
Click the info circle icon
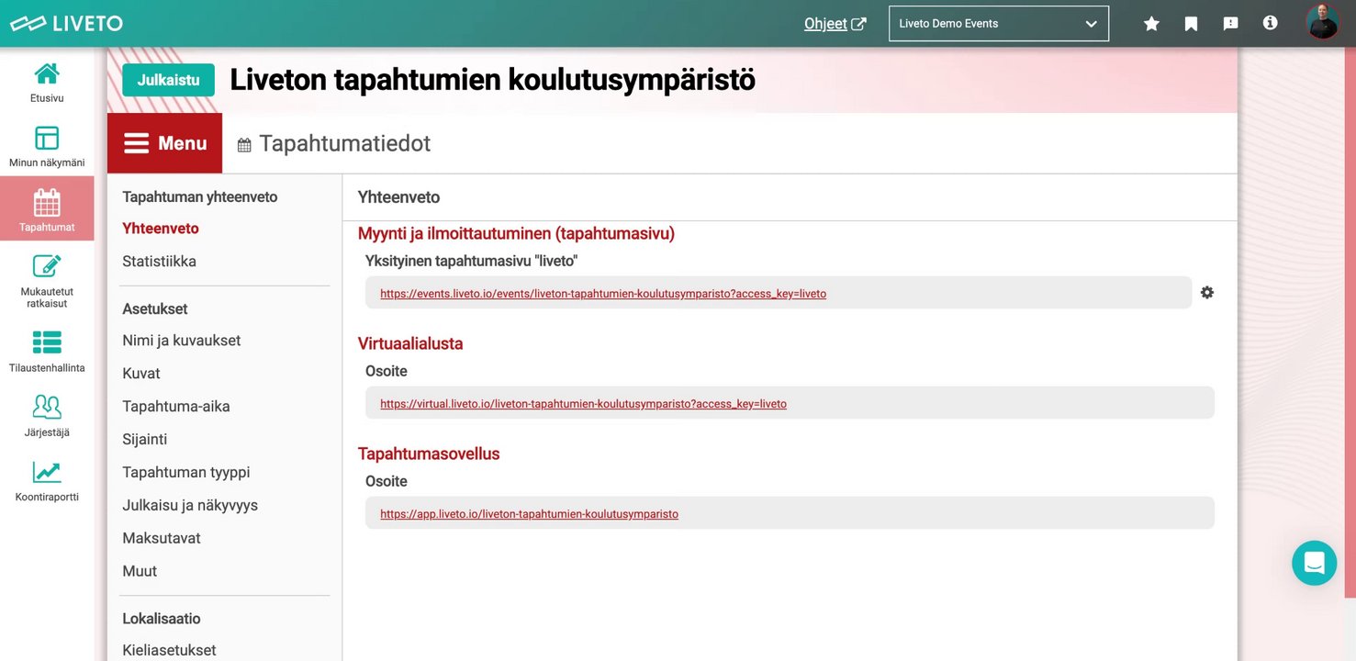click(x=1270, y=23)
